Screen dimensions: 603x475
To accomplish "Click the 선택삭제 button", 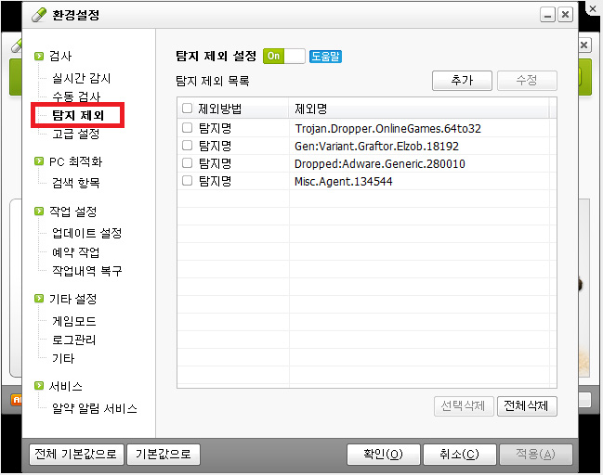I will tap(464, 406).
